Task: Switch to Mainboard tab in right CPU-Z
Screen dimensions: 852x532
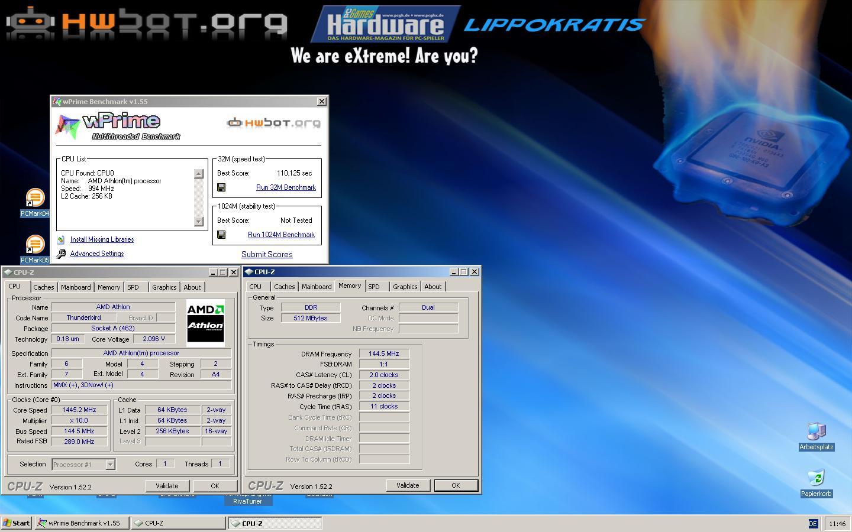Action: [317, 287]
